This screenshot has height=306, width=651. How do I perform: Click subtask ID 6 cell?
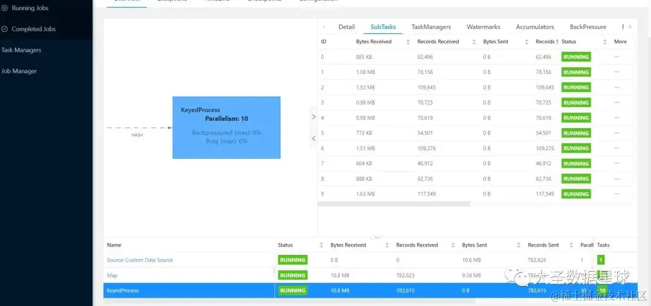pos(322,148)
